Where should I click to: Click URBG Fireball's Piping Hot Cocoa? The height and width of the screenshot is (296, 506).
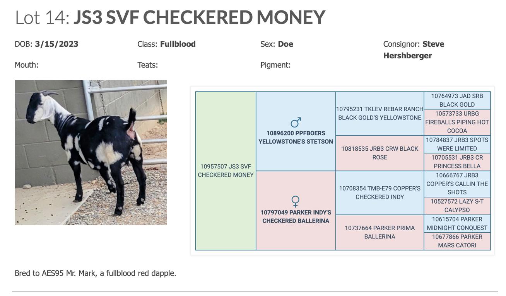pyautogui.click(x=457, y=122)
